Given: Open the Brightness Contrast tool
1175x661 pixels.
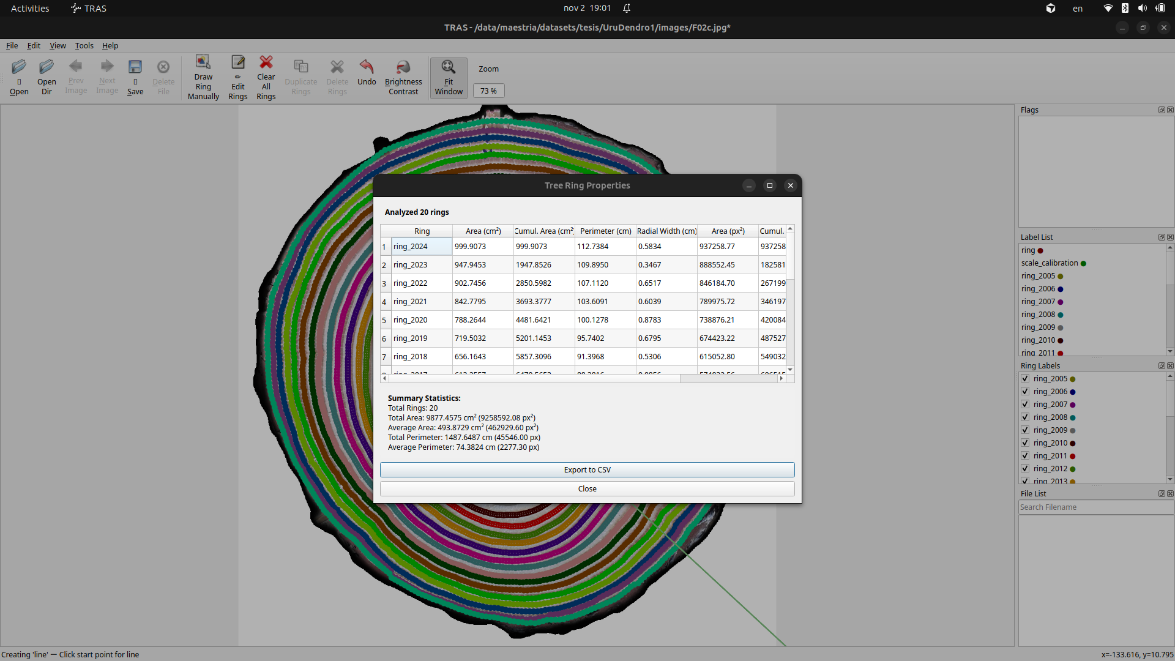Looking at the screenshot, I should [x=403, y=77].
